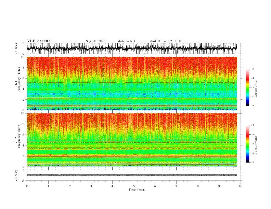The image size is (271, 209).
Task: Click the 2 minute tick on time axis
Action: (70, 186)
